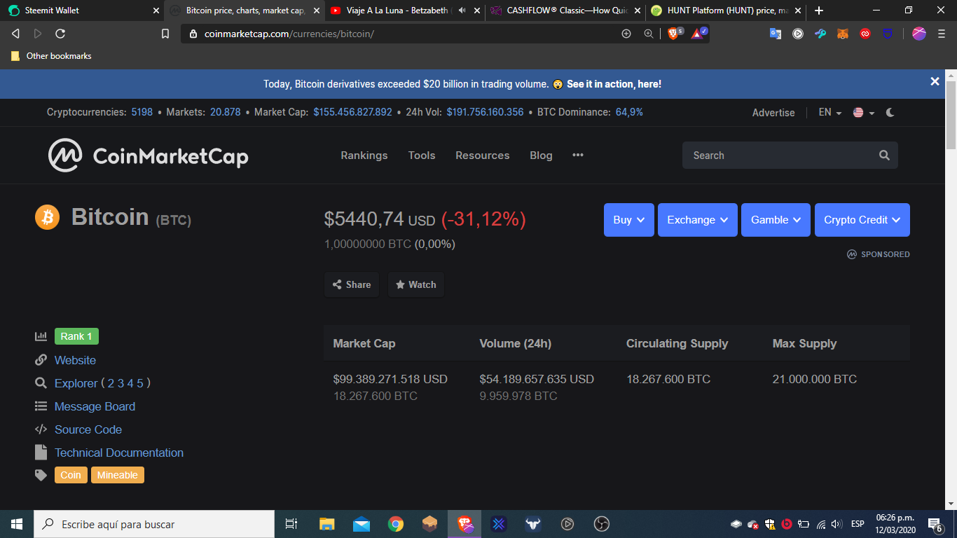Viewport: 957px width, 538px height.
Task: Open the Other bookmarks folder
Action: (51, 56)
